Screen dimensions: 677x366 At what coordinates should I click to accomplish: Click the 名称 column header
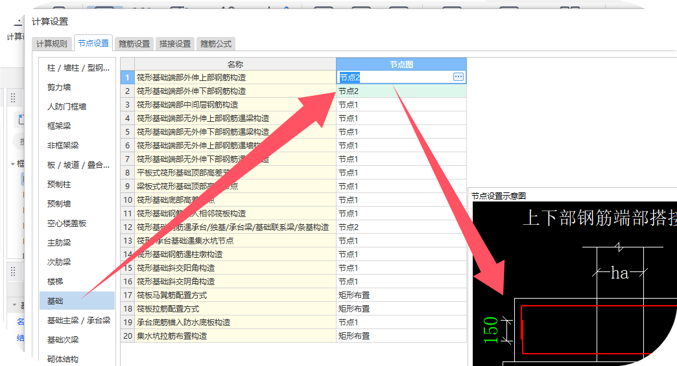pyautogui.click(x=235, y=64)
